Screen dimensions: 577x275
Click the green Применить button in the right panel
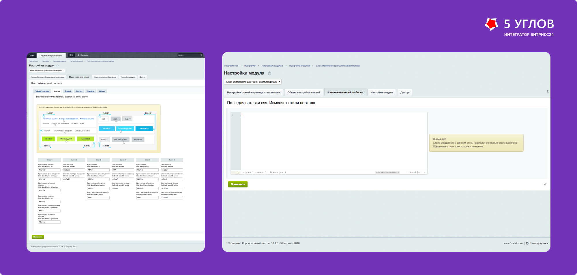point(238,184)
